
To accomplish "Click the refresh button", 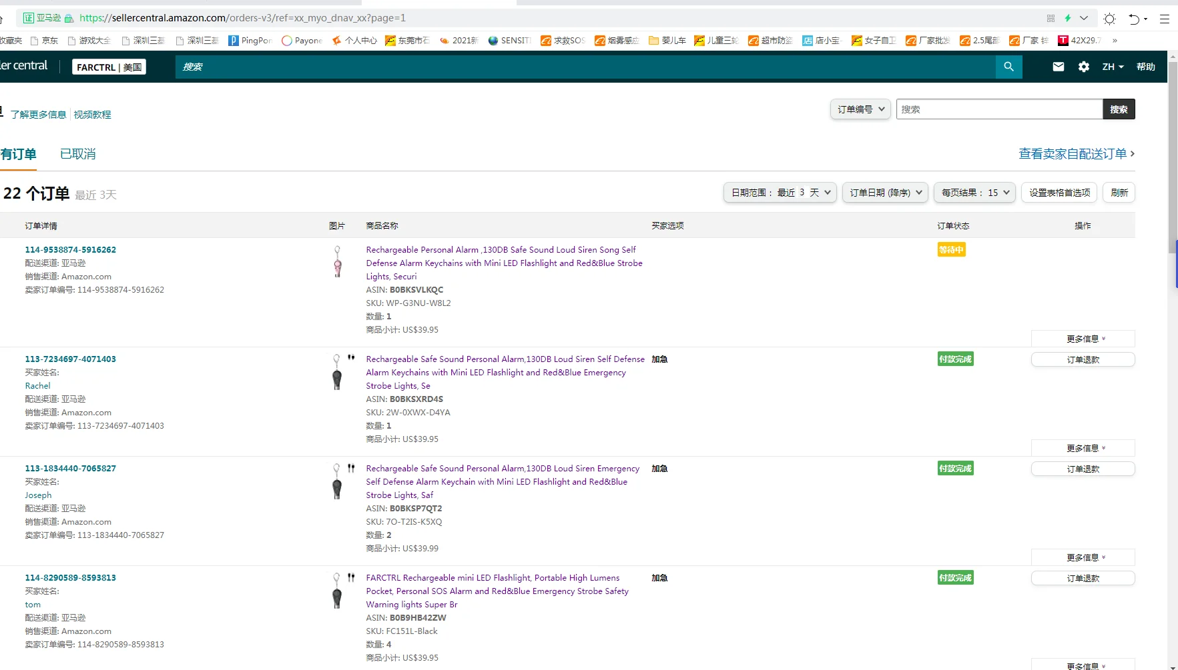I will [1119, 193].
